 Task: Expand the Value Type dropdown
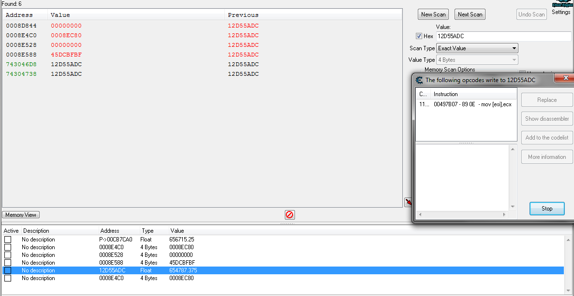pyautogui.click(x=477, y=60)
